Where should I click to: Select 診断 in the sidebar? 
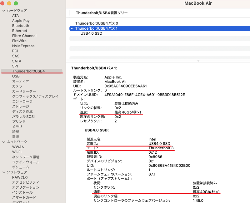tap(15, 132)
